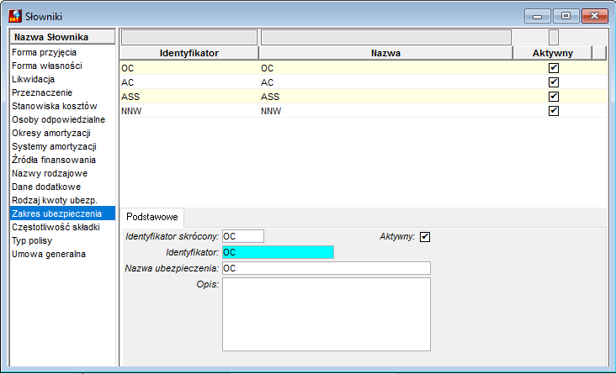Image resolution: width=616 pixels, height=374 pixels.
Task: Toggle Aktywny checkbox in the OC row
Action: (554, 68)
